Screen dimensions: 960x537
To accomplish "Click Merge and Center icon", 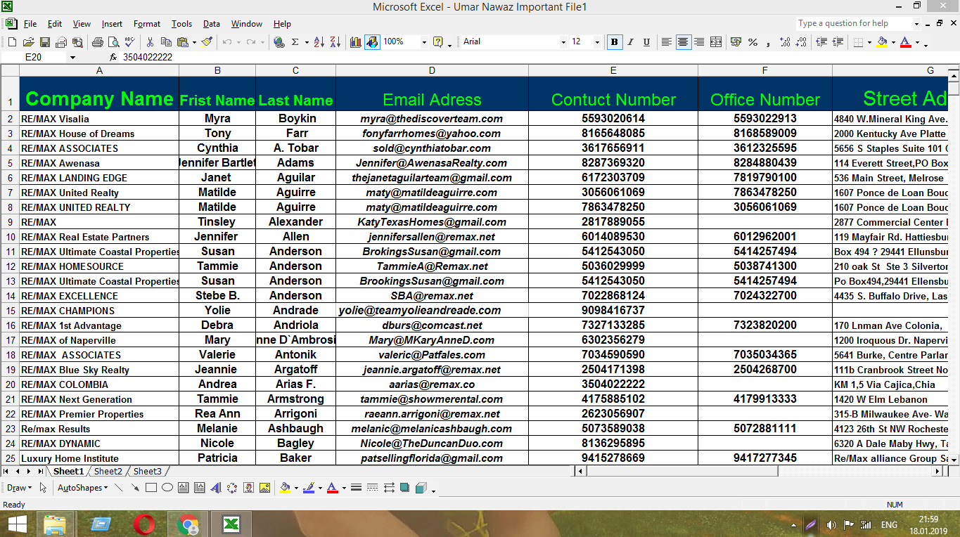I will (x=716, y=42).
